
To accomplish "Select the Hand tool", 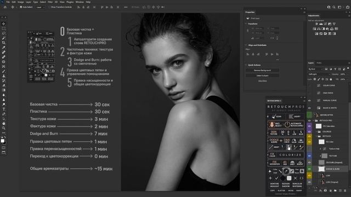I will 4,123.
